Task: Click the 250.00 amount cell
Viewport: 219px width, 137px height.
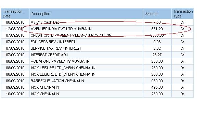Action: point(157,61)
